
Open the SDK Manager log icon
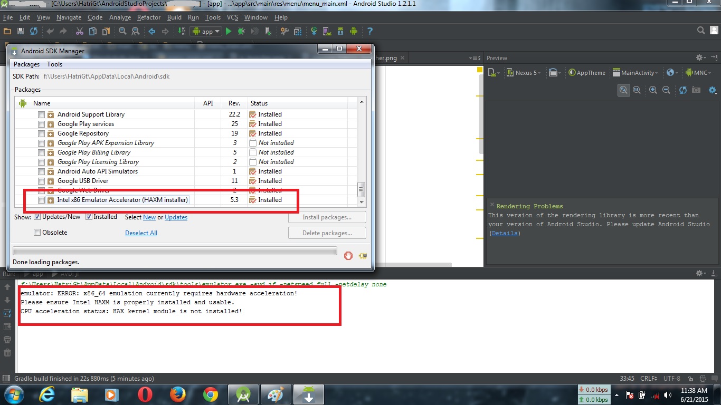click(x=363, y=256)
